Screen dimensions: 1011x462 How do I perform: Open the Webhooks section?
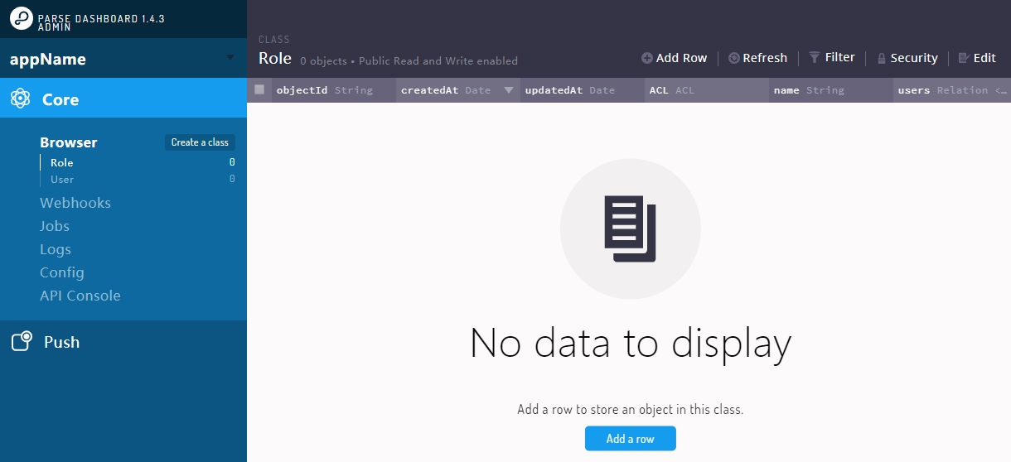(x=75, y=203)
